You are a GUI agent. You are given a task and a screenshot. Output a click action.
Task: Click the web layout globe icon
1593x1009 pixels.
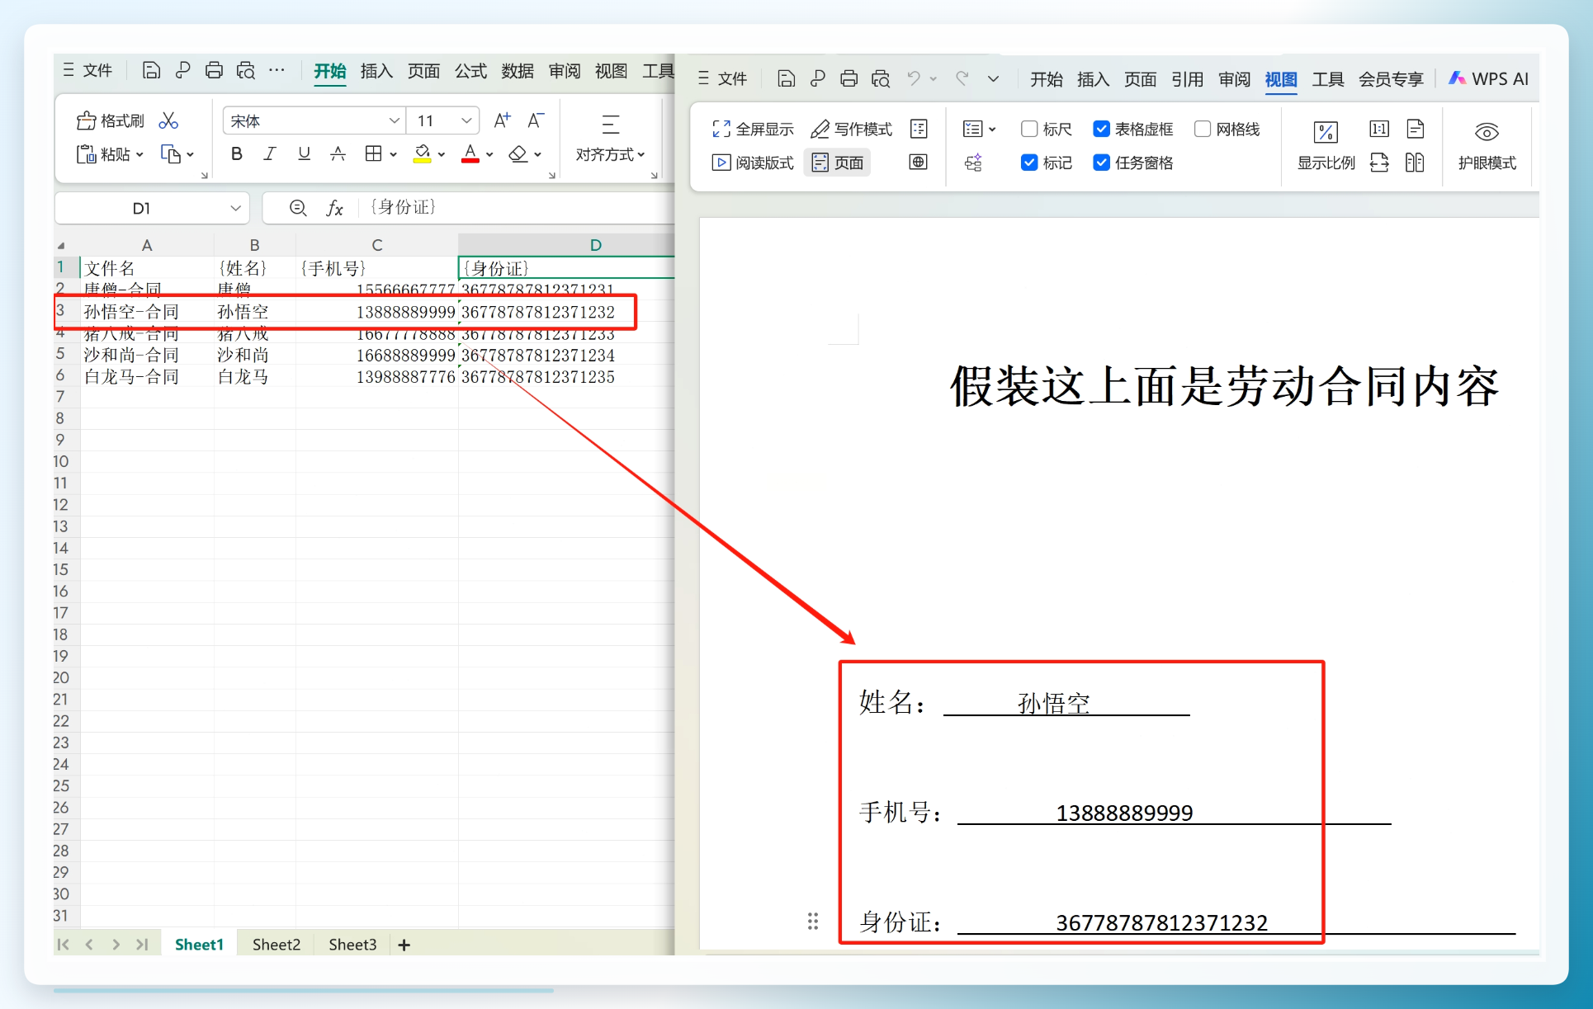coord(918,163)
